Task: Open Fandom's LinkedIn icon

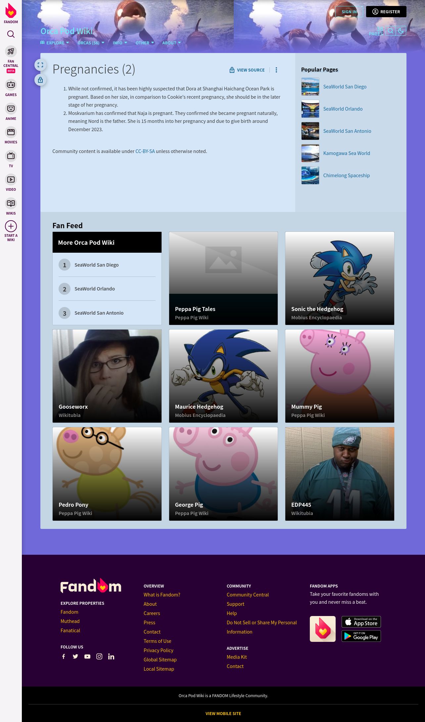Action: pyautogui.click(x=111, y=656)
